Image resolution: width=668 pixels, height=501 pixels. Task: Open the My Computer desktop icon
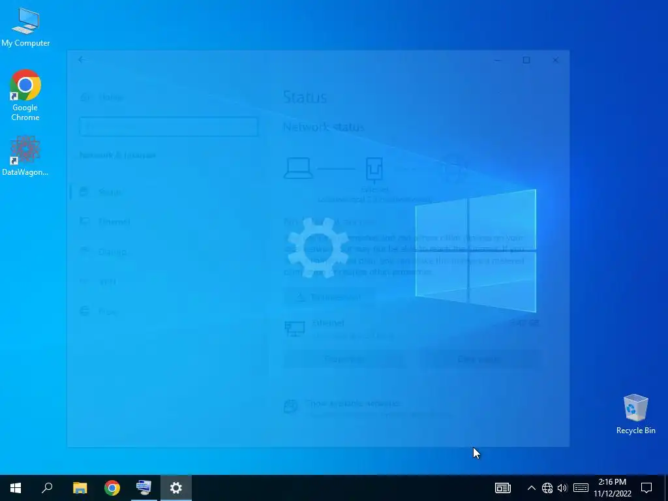[25, 27]
